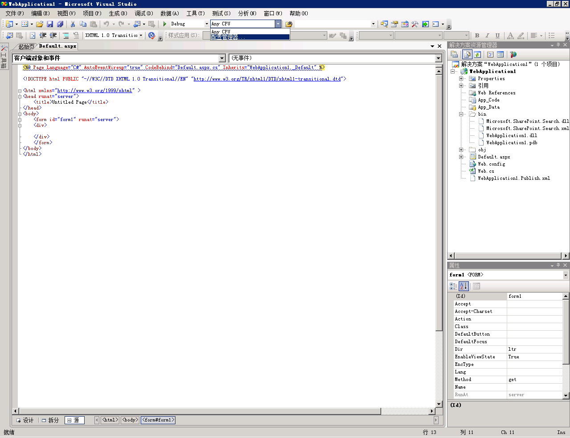Open the 客户端对象和事件 dropdown
Screen dimensions: 570x438
222,58
